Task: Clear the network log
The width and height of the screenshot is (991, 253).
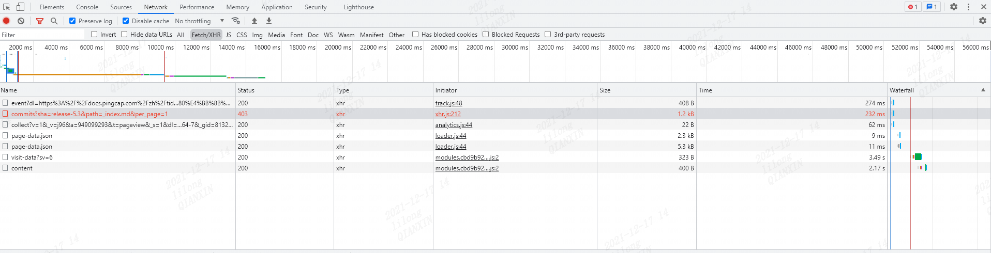Action: coord(21,21)
